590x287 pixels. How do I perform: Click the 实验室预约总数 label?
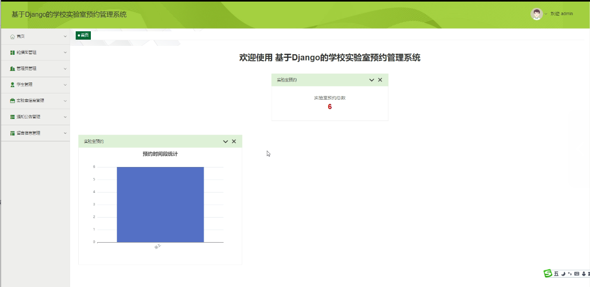[x=330, y=98]
